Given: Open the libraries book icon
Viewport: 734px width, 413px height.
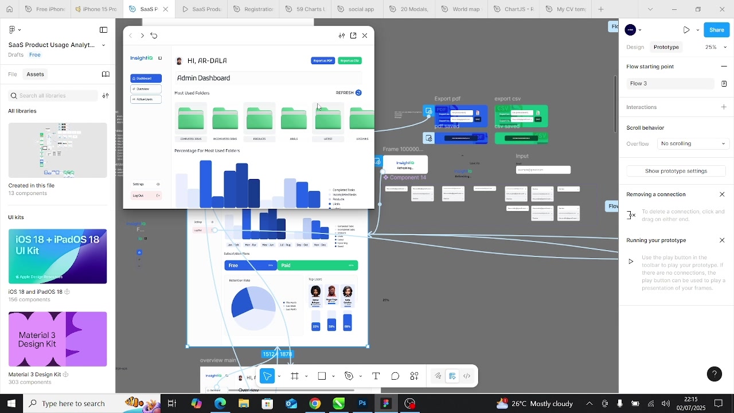Looking at the screenshot, I should pos(106,74).
